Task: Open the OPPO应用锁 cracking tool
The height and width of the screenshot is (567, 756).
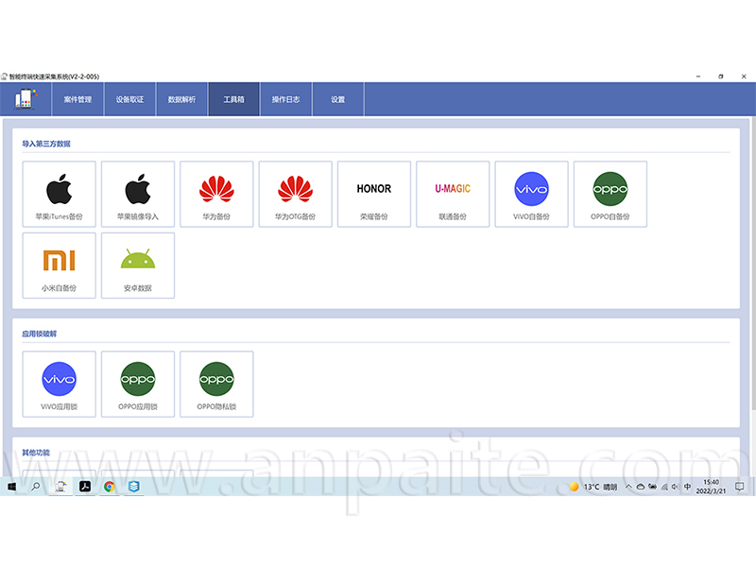Action: pyautogui.click(x=138, y=384)
